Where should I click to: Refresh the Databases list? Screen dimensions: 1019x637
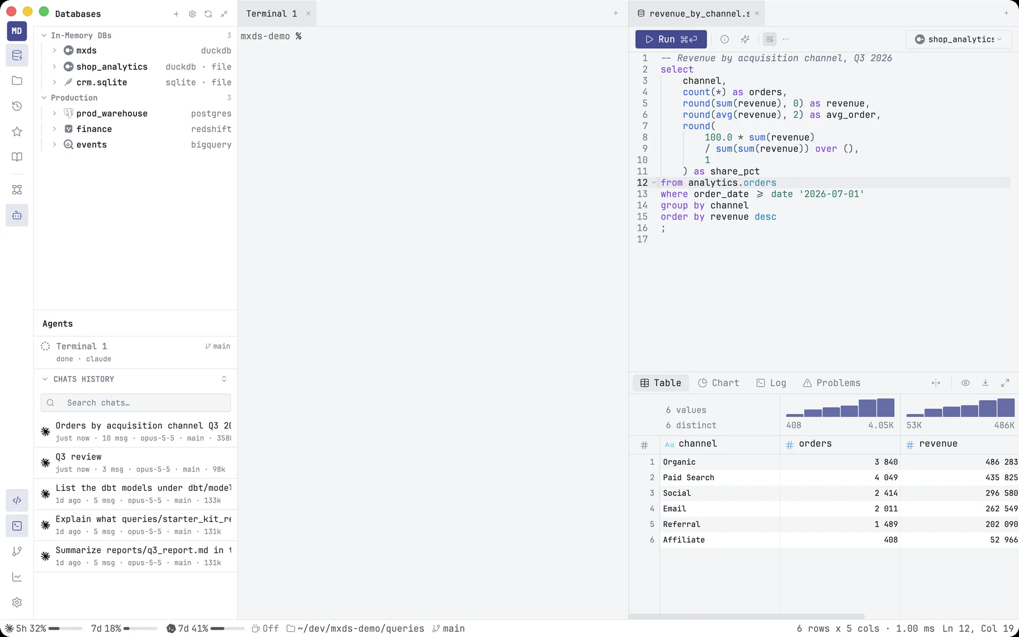pyautogui.click(x=208, y=14)
